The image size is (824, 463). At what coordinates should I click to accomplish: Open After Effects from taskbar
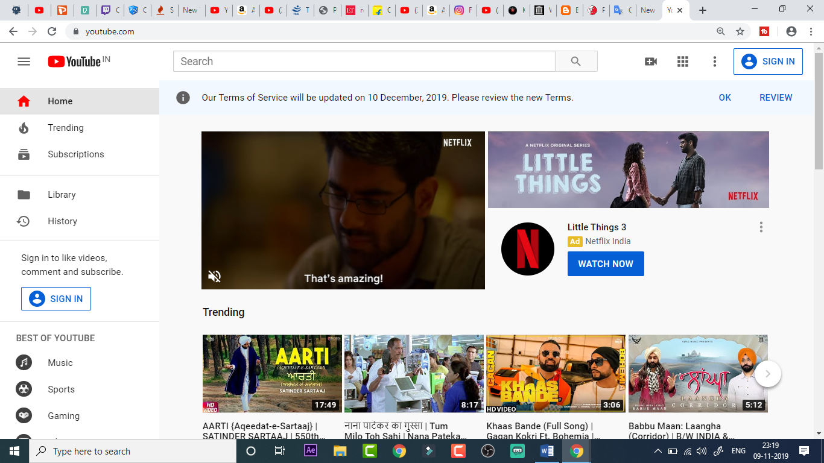311,451
